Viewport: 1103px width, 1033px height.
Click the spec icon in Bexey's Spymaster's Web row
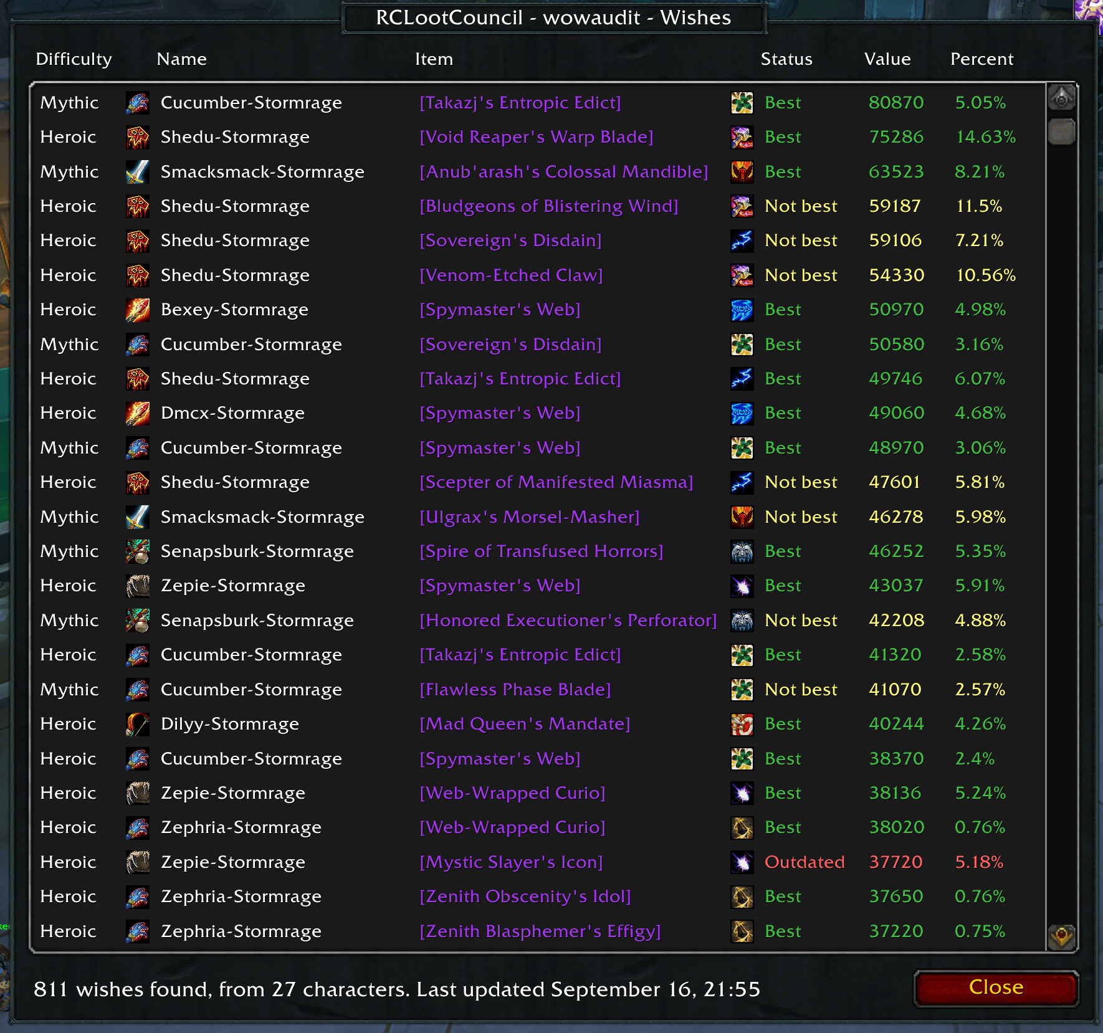[742, 310]
